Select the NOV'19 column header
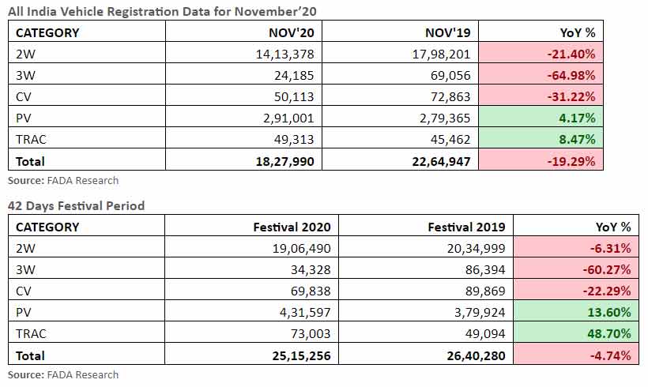 point(447,32)
